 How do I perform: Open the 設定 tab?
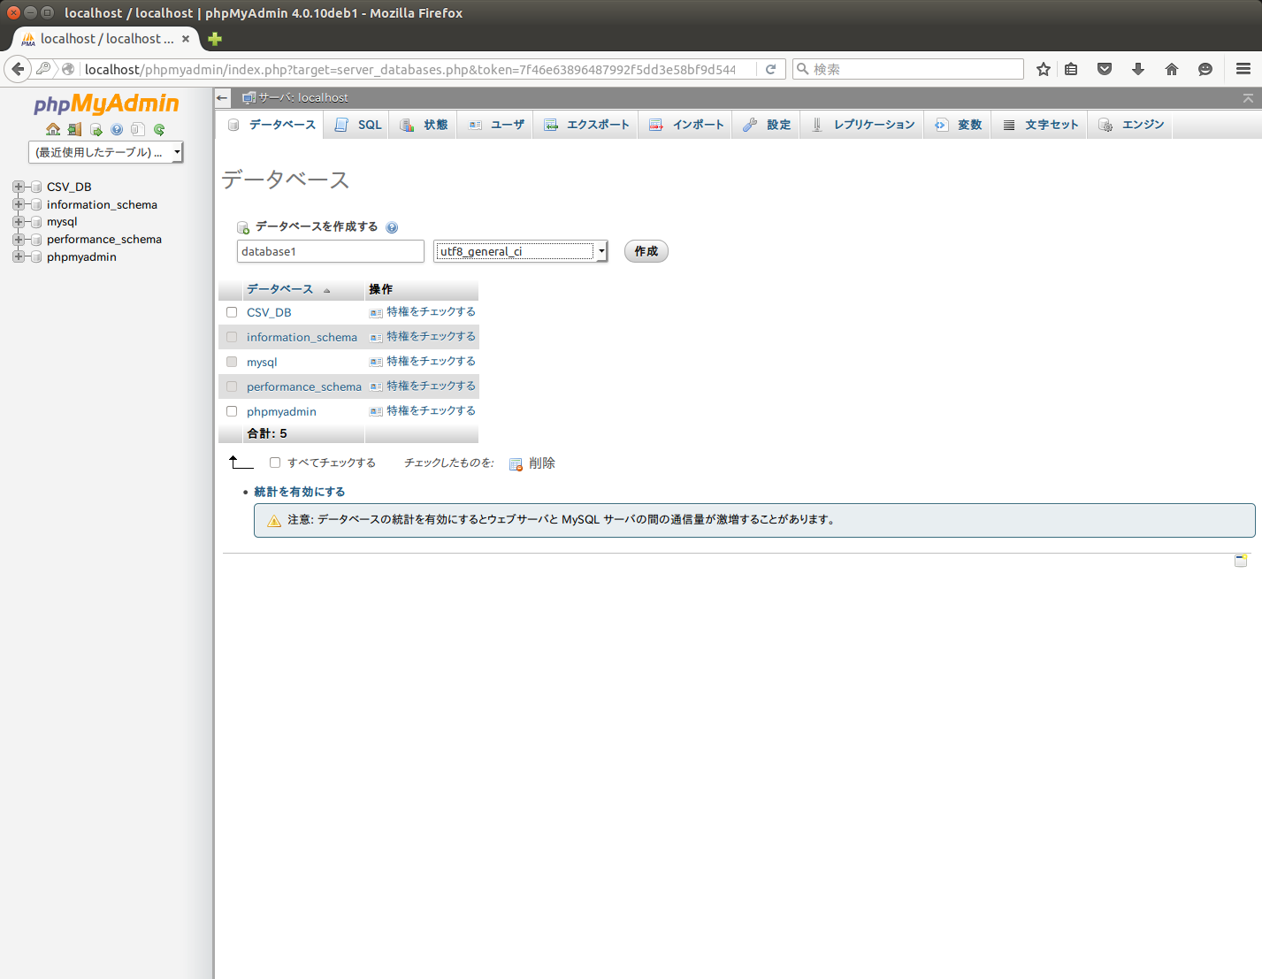[x=767, y=125]
